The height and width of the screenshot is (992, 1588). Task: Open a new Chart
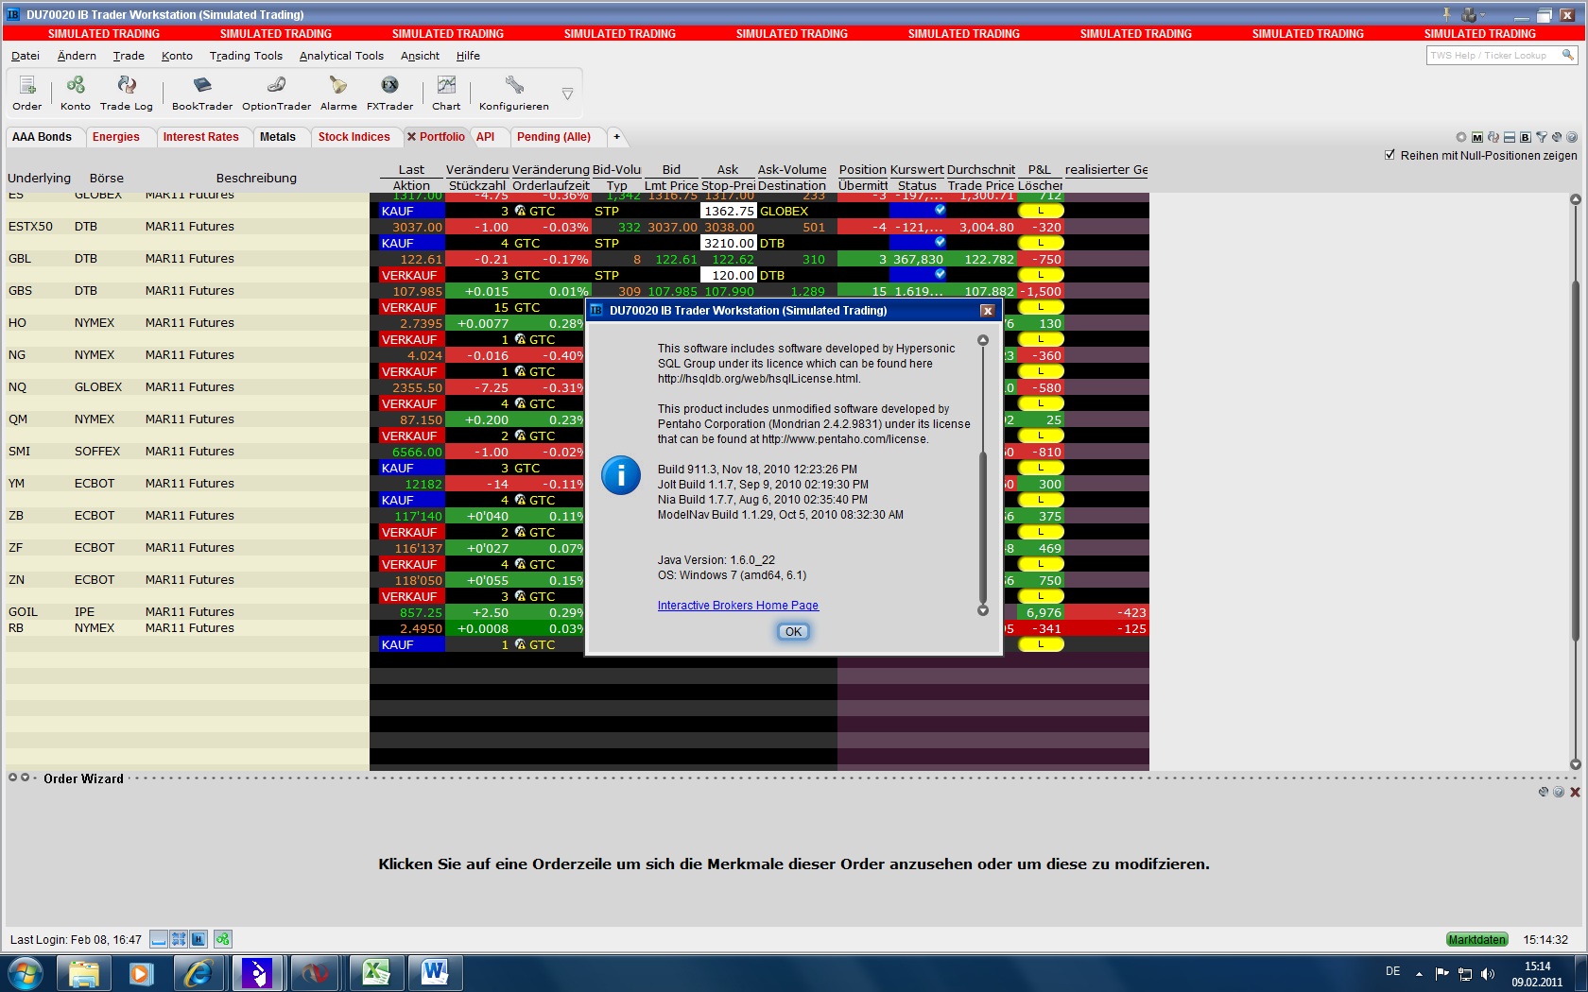[446, 93]
